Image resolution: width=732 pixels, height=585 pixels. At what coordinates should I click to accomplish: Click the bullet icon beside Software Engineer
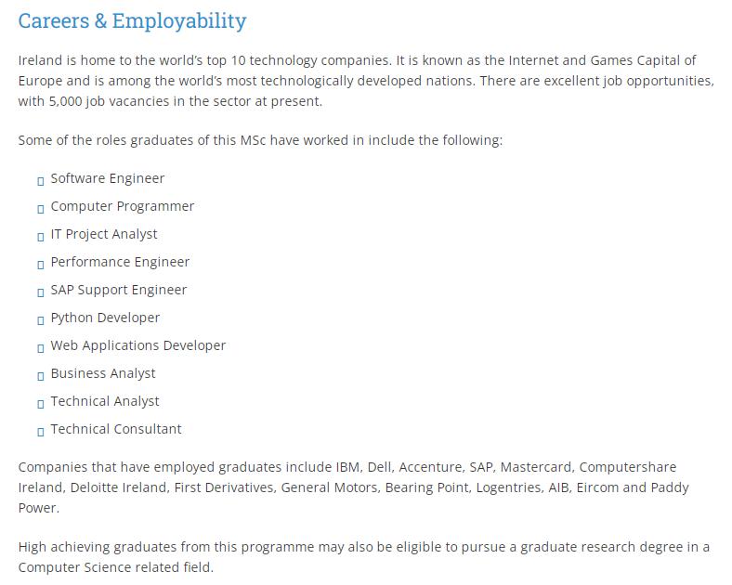[x=41, y=180]
